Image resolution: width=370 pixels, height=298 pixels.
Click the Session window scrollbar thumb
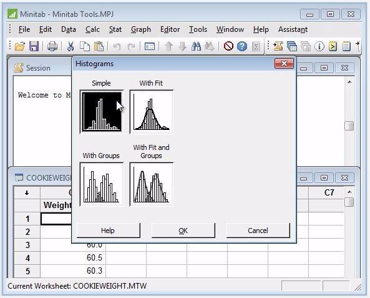pyautogui.click(x=349, y=126)
